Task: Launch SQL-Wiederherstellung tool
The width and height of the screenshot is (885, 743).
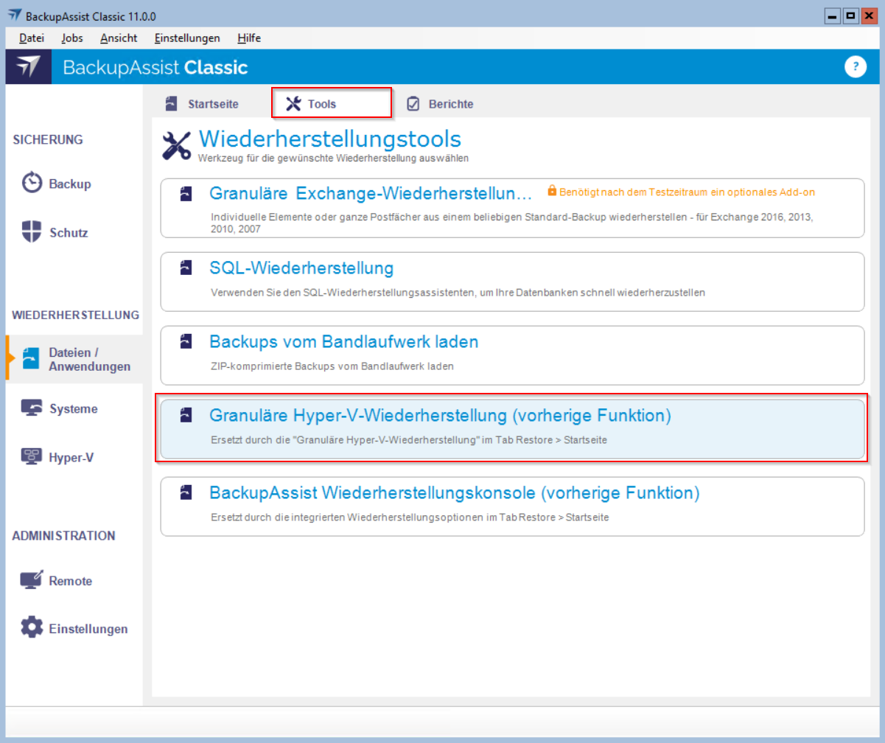Action: tap(301, 268)
